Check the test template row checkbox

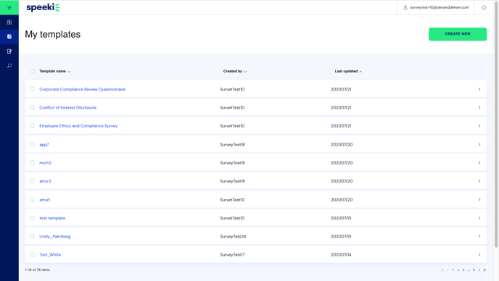click(x=32, y=218)
